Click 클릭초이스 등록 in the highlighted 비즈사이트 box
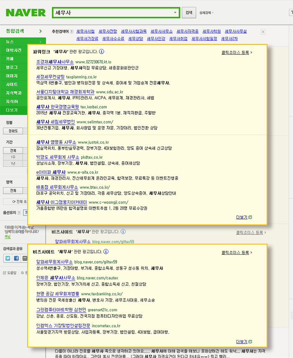 [x=235, y=252]
